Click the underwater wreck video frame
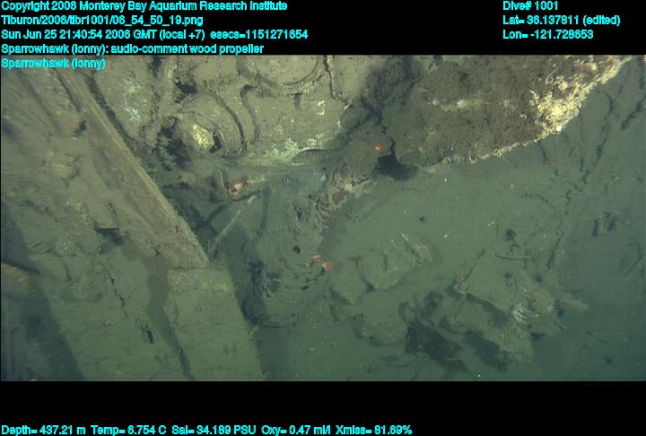 [x=323, y=218]
